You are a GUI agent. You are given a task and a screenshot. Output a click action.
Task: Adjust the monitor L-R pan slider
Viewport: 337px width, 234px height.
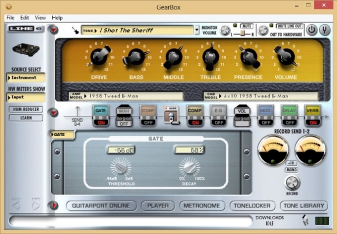click(x=243, y=34)
